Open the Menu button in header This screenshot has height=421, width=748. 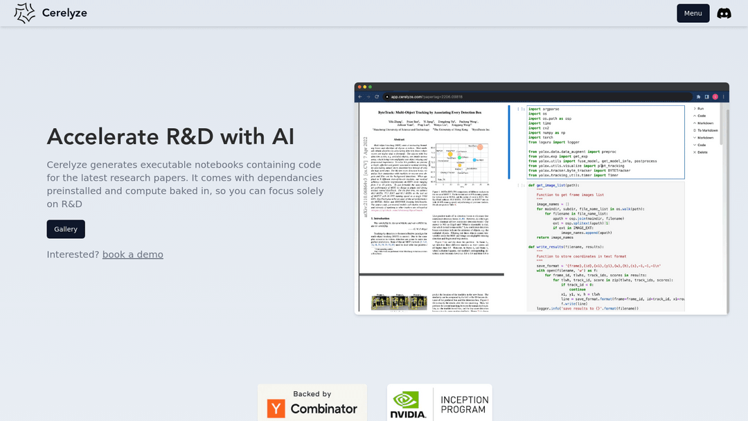click(x=693, y=13)
